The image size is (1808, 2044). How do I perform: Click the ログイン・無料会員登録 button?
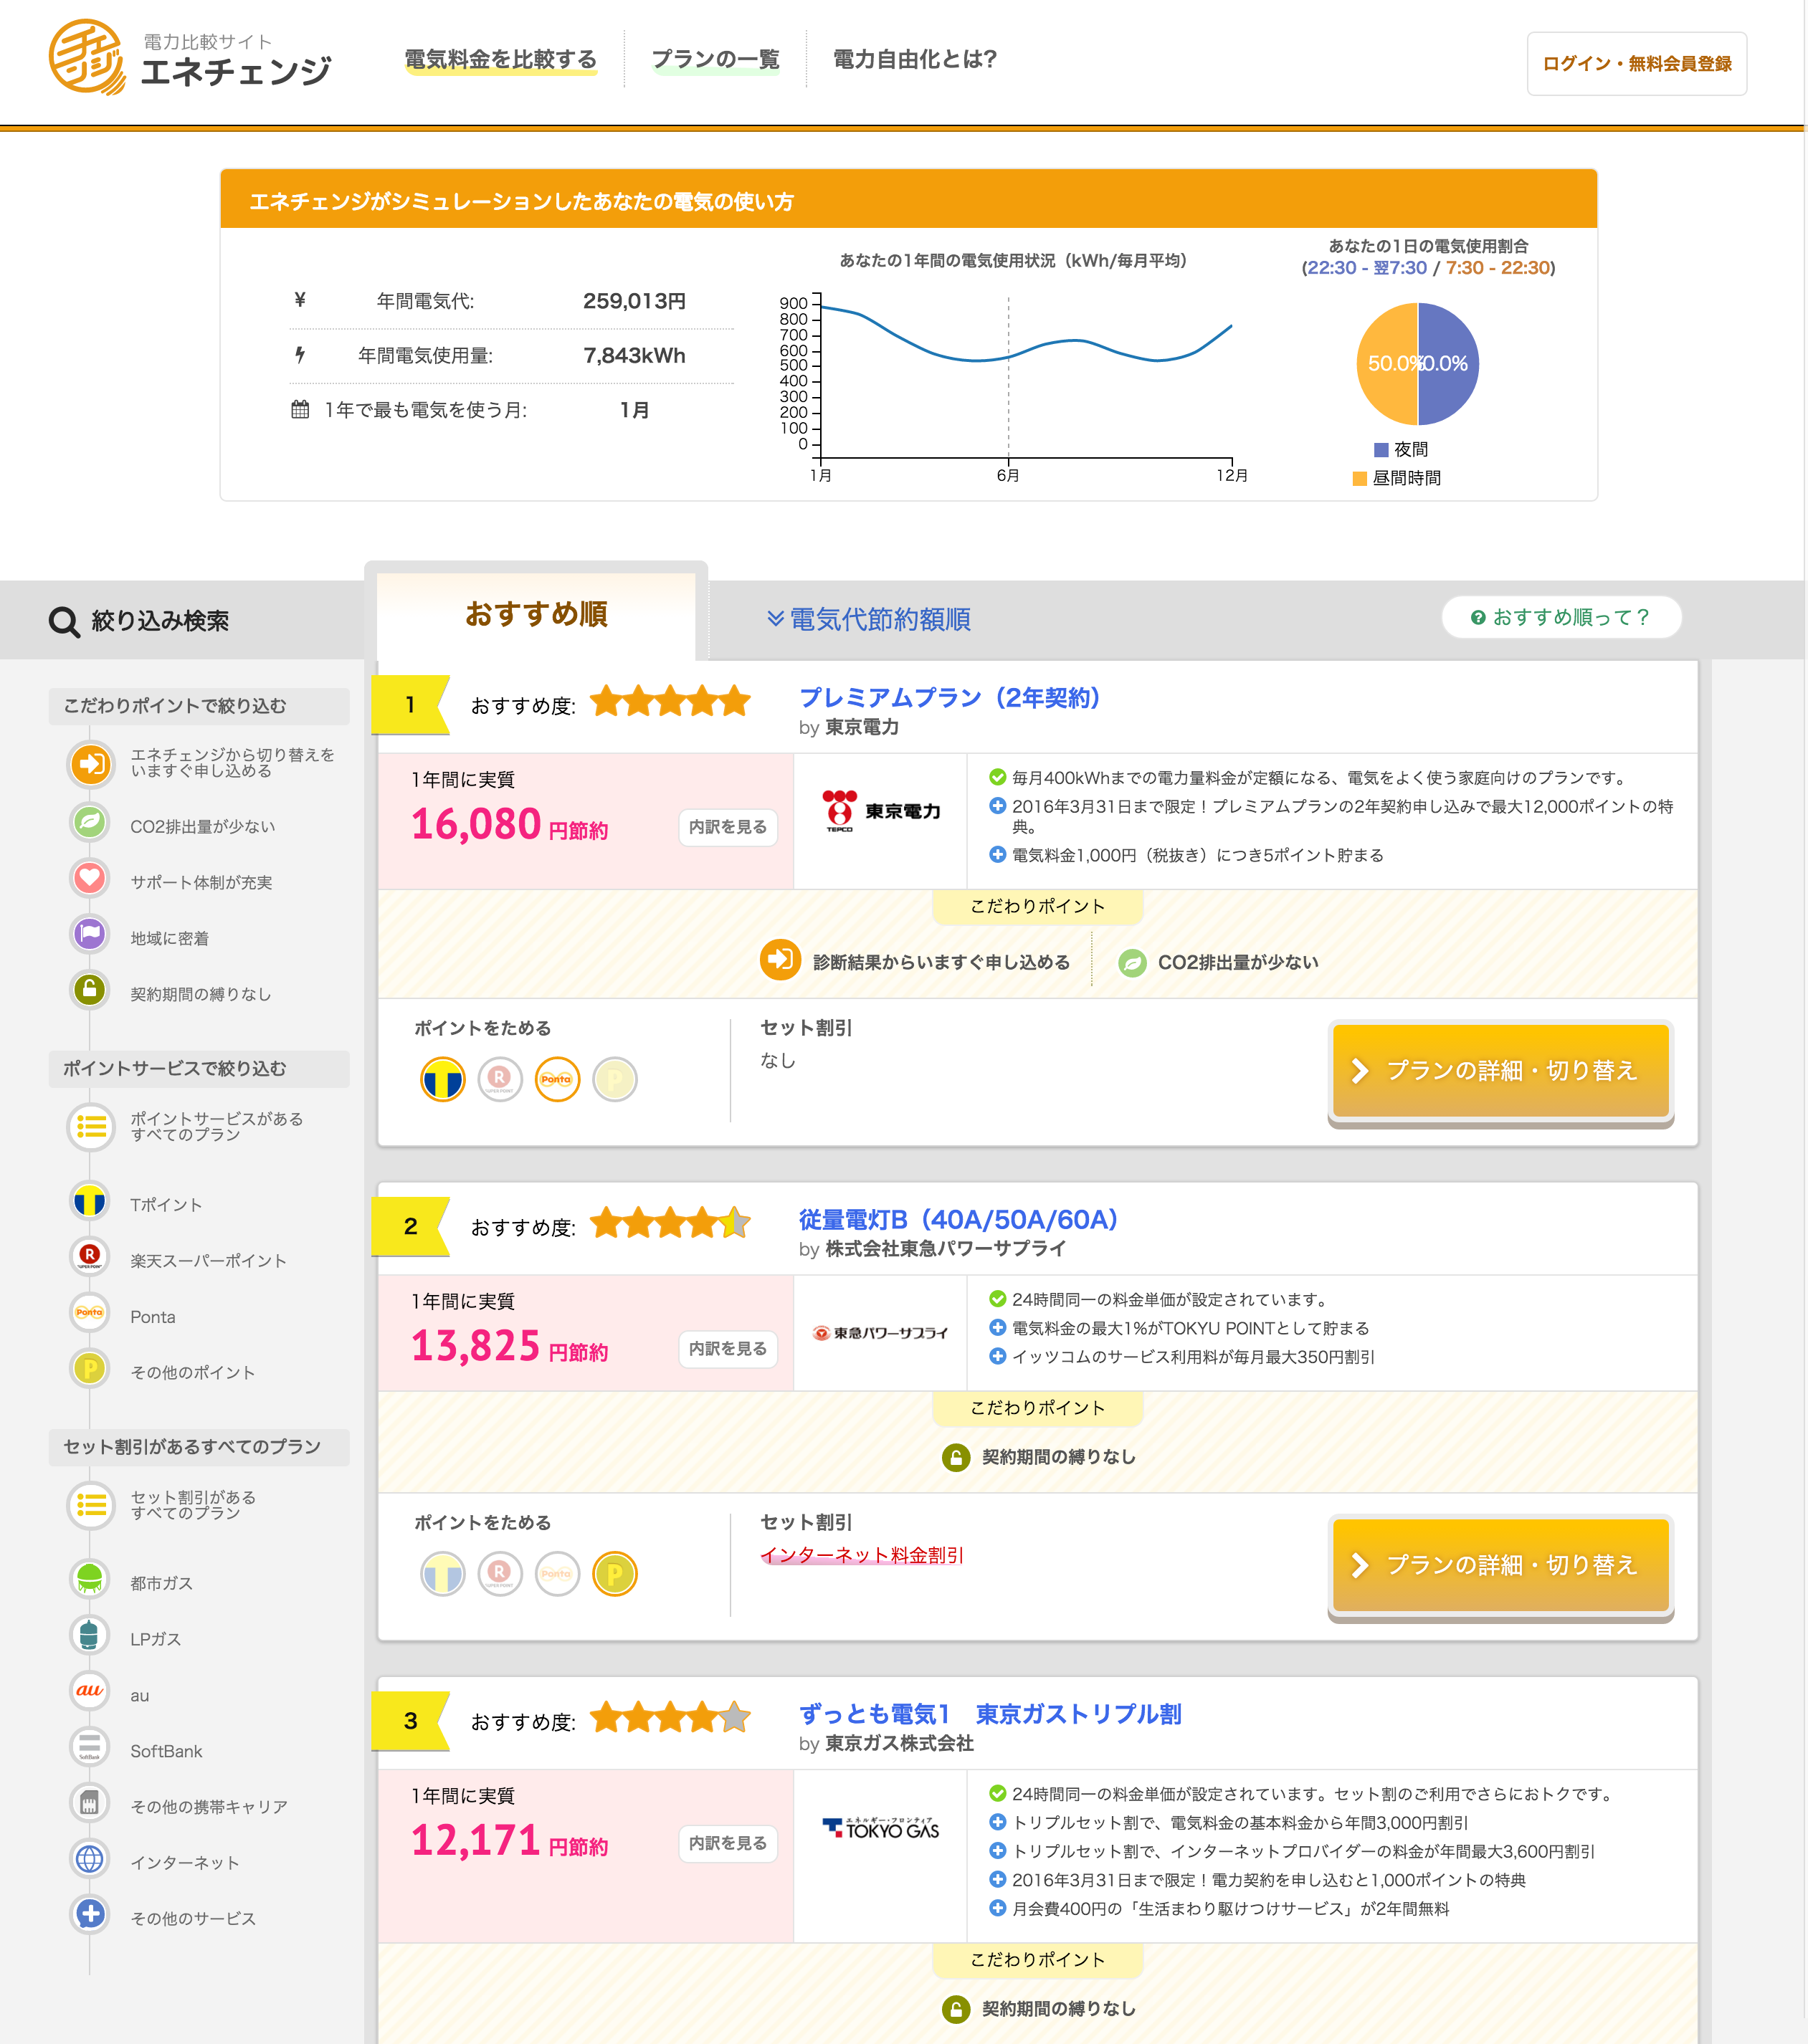[1637, 64]
